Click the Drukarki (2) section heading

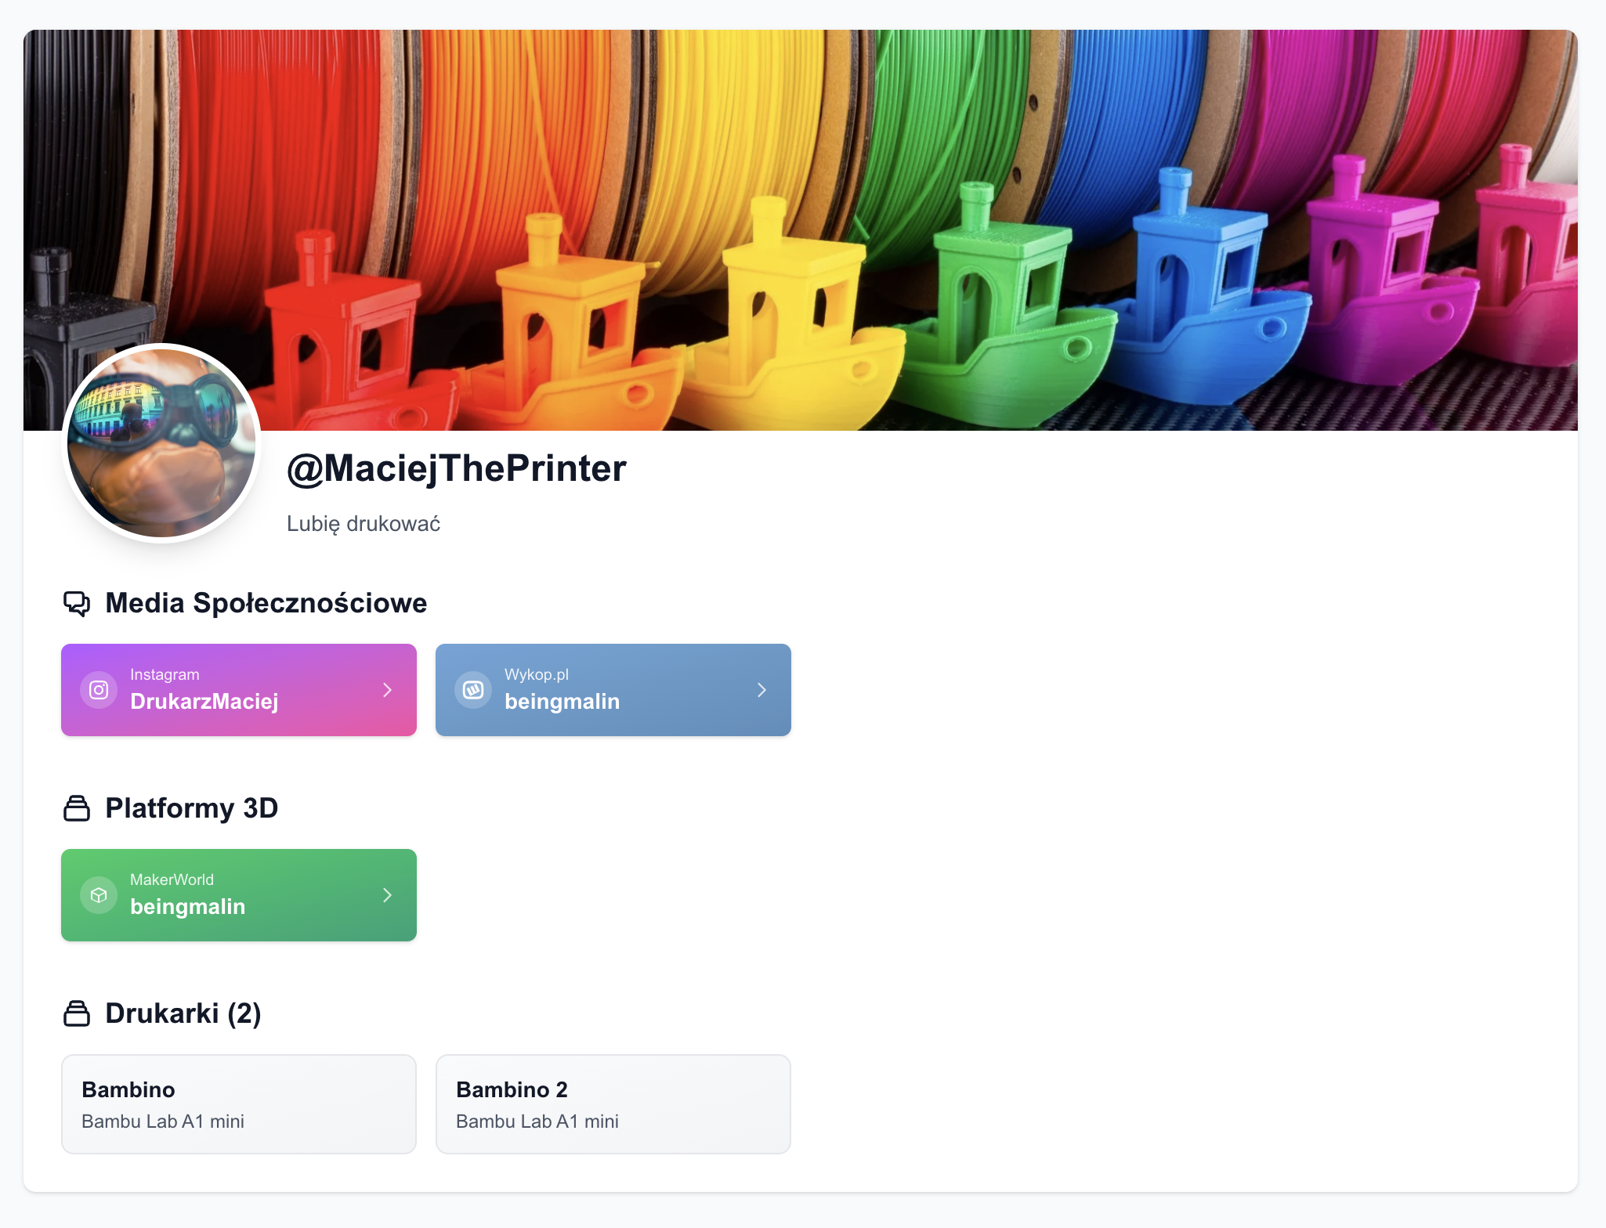click(x=183, y=1013)
